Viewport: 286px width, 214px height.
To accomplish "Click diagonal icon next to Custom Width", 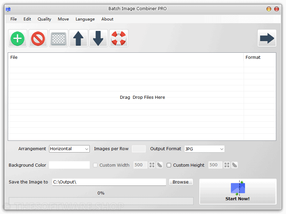I will (160, 165).
